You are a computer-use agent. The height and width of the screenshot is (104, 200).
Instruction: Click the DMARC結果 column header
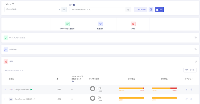(94, 79)
